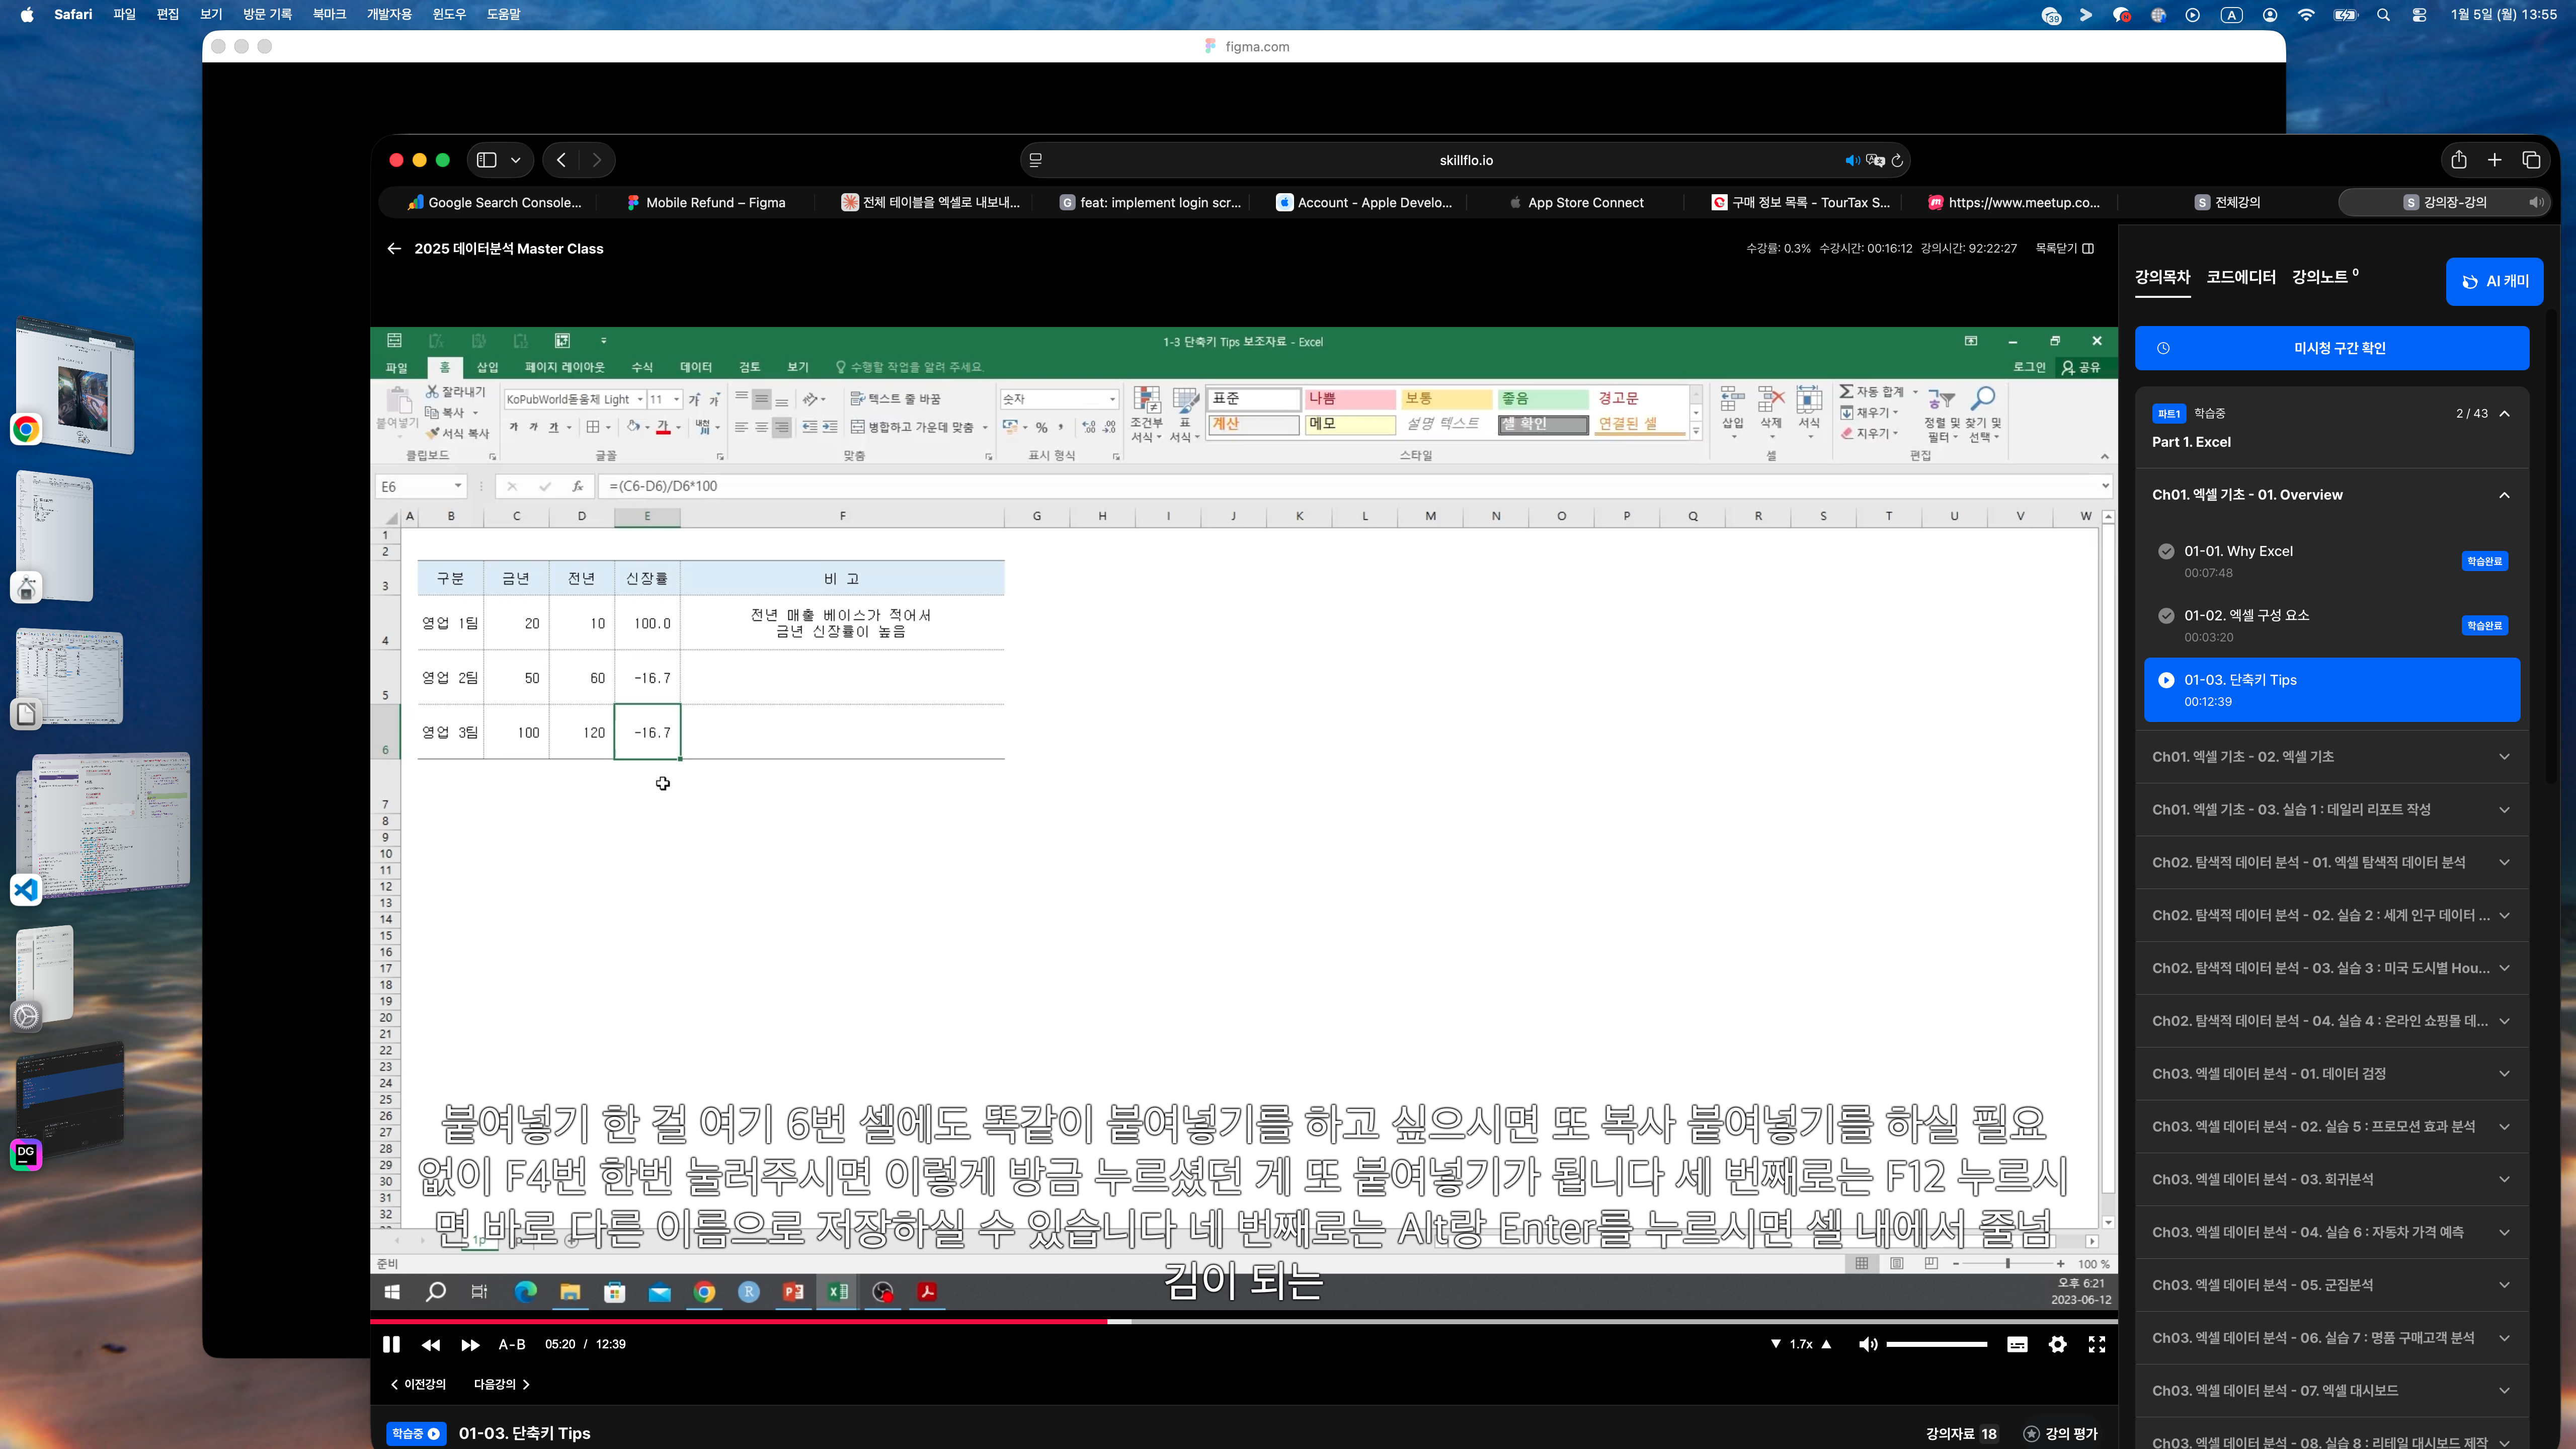Screen dimensions: 2576x1449
Task: Open the 강의 평가 rating link
Action: click(2060, 1434)
